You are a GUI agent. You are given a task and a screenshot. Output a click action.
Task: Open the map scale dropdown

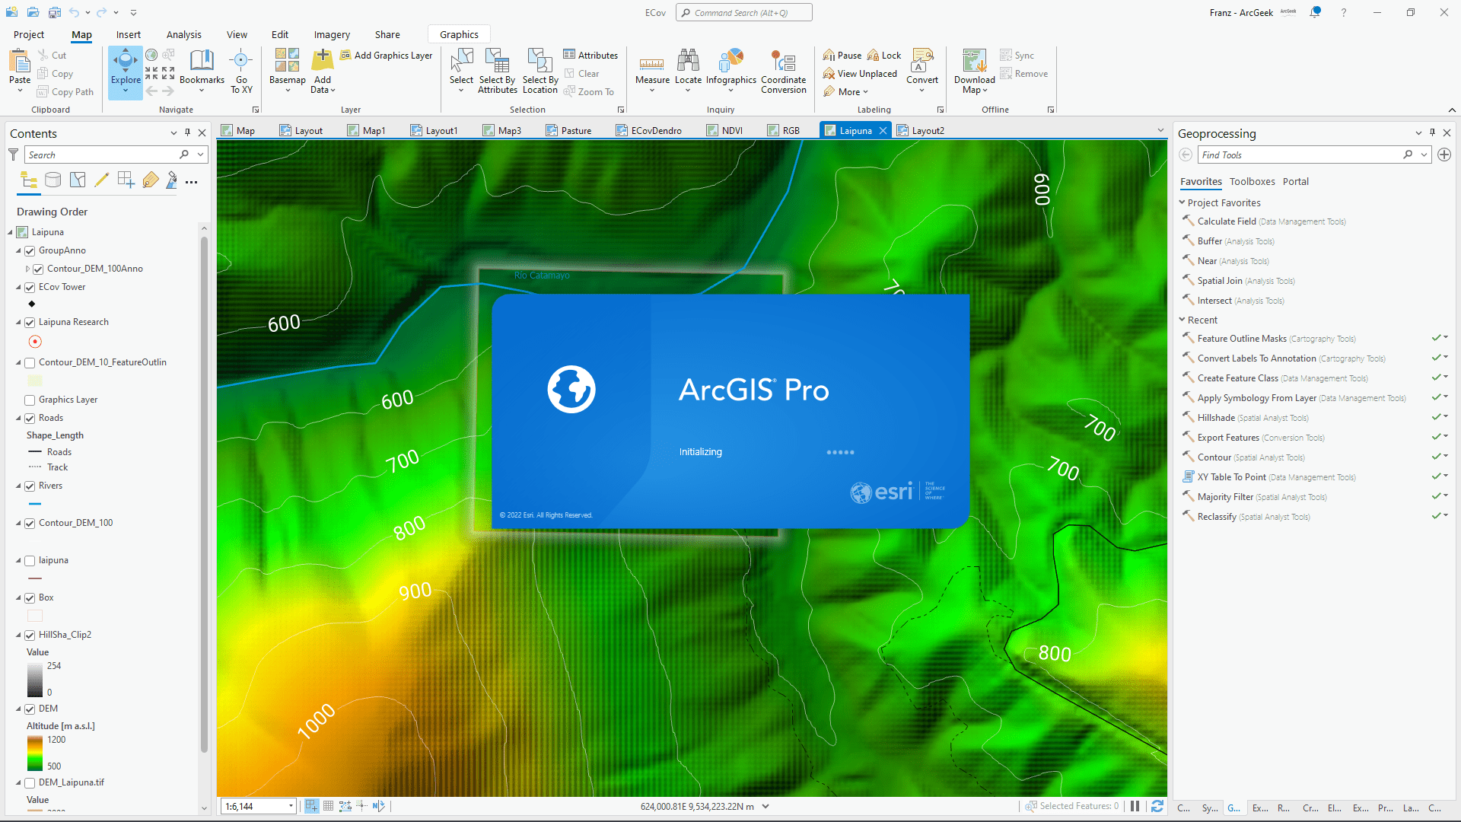click(x=289, y=805)
